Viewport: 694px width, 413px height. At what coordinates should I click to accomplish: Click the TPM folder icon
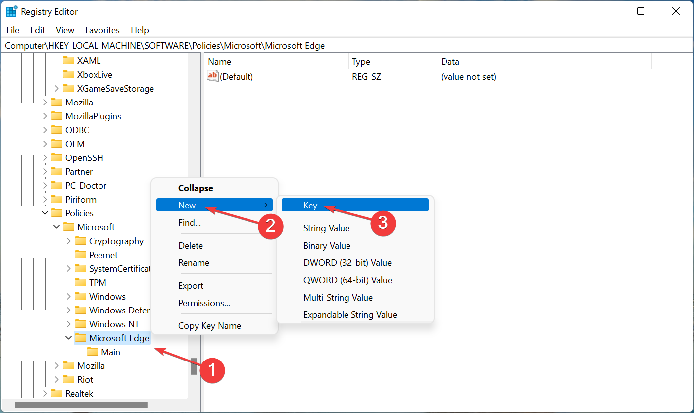81,283
